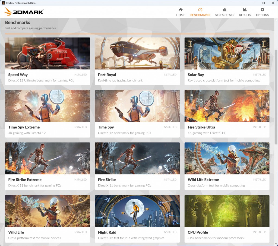Click the 3DMark logo

click(x=24, y=12)
